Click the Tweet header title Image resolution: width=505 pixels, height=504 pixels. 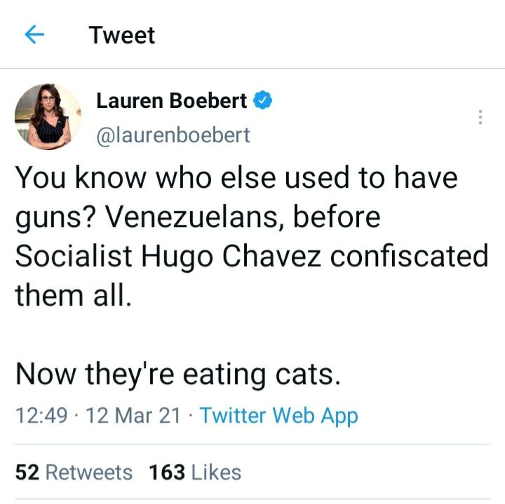(x=122, y=35)
